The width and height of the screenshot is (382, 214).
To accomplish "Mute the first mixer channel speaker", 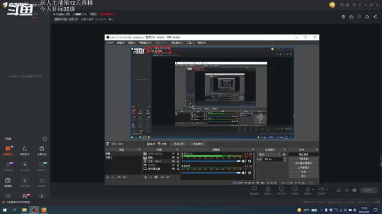I will [244, 161].
